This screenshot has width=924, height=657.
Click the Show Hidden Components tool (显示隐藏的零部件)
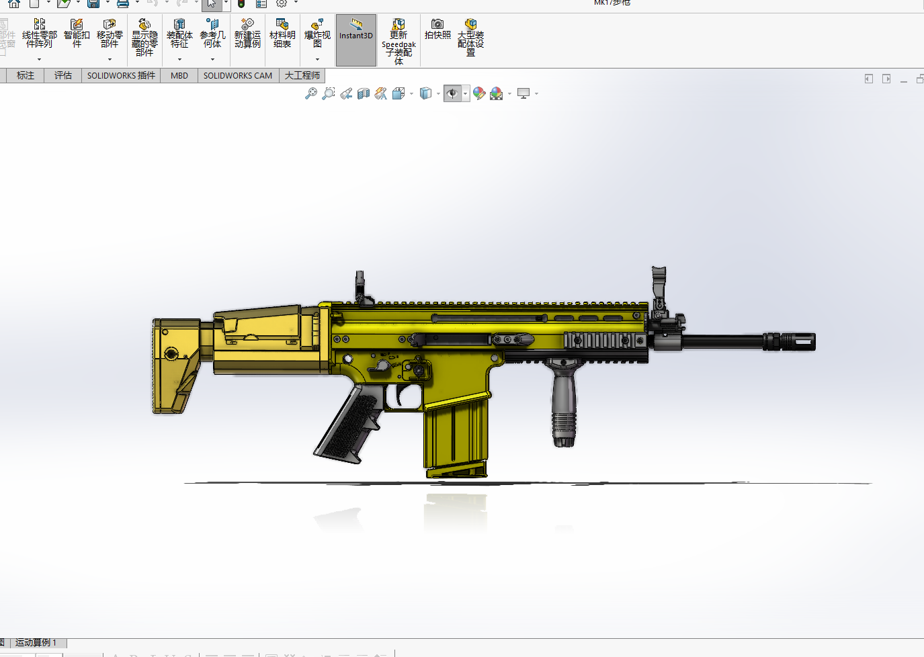(144, 38)
